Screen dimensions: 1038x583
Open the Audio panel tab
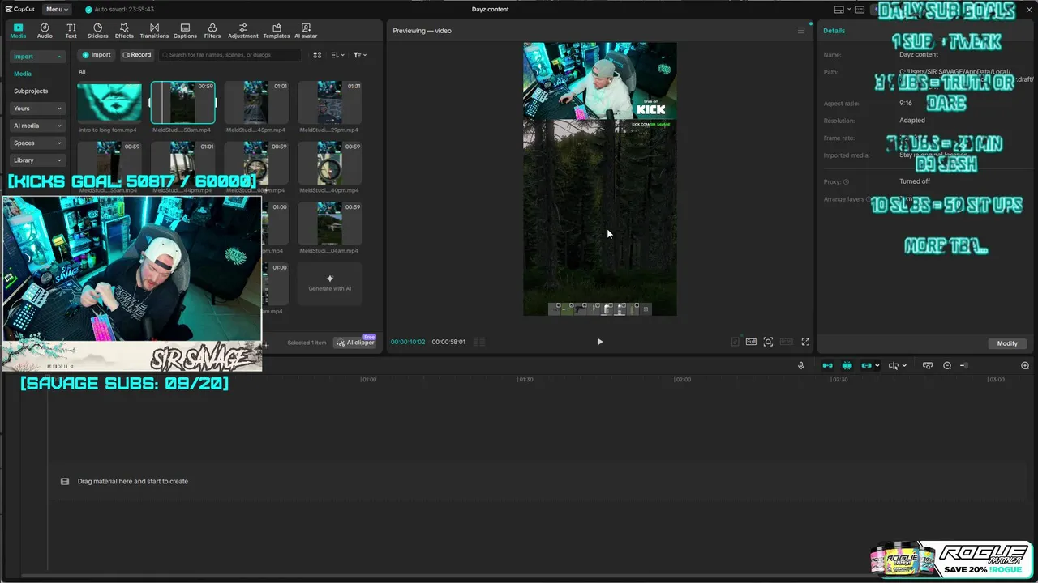[x=45, y=31]
